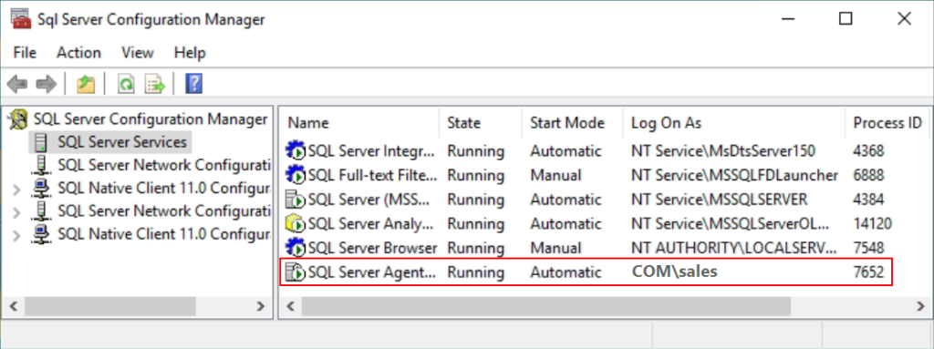Click Automatic start mode of SQL Server Agent
The height and width of the screenshot is (349, 934).
coord(566,272)
